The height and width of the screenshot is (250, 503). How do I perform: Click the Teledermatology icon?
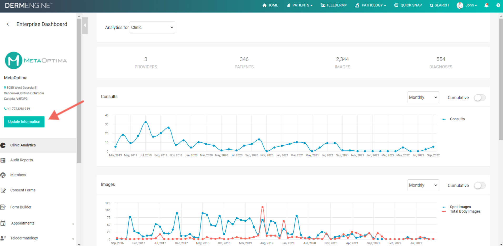click(x=3, y=238)
